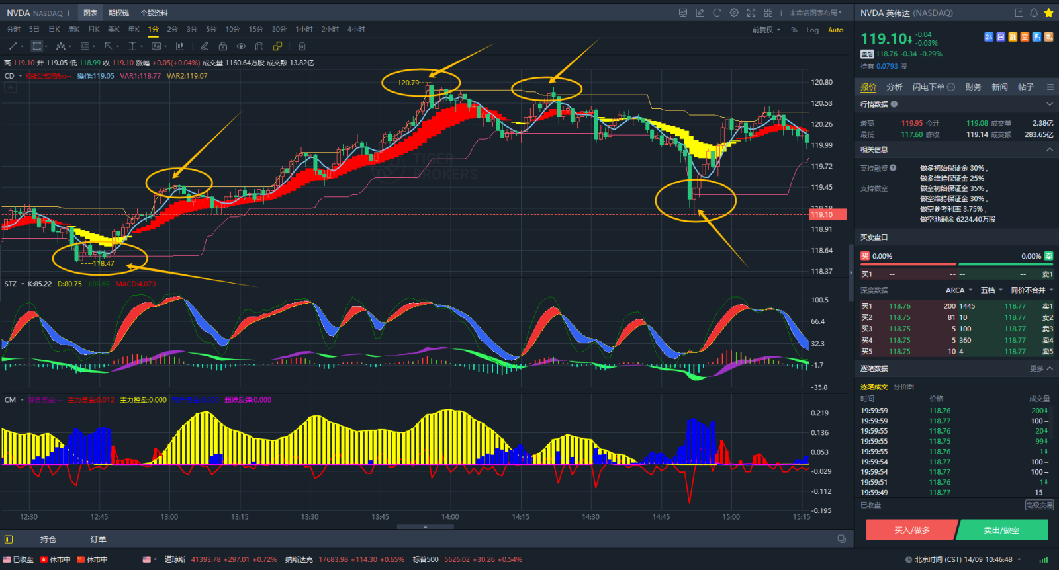Open the 未命名图表布局 layout dropdown

point(815,13)
